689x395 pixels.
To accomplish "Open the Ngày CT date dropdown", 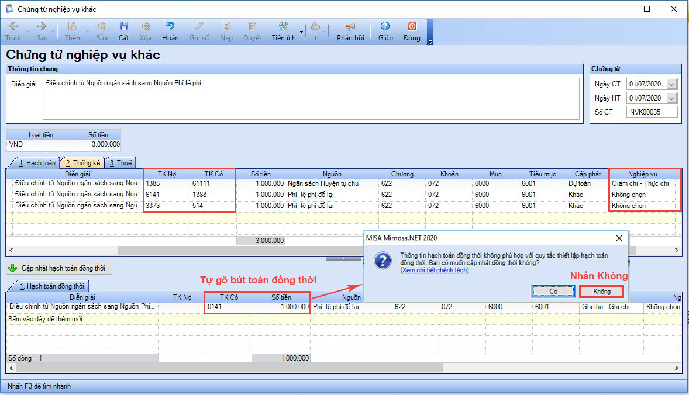I will (x=671, y=84).
